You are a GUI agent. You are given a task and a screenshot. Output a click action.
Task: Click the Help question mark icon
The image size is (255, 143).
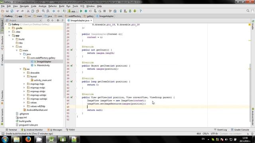(141, 11)
